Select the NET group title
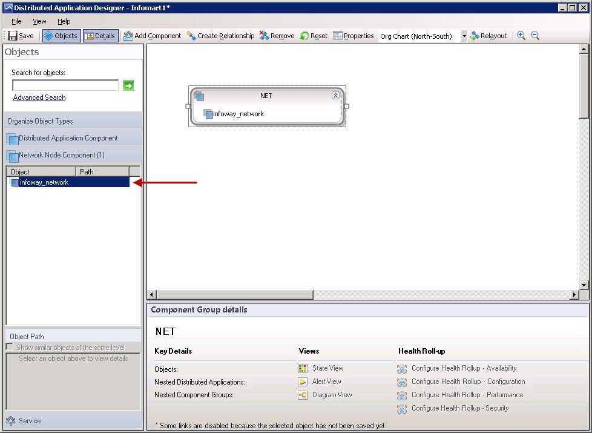 pyautogui.click(x=266, y=96)
